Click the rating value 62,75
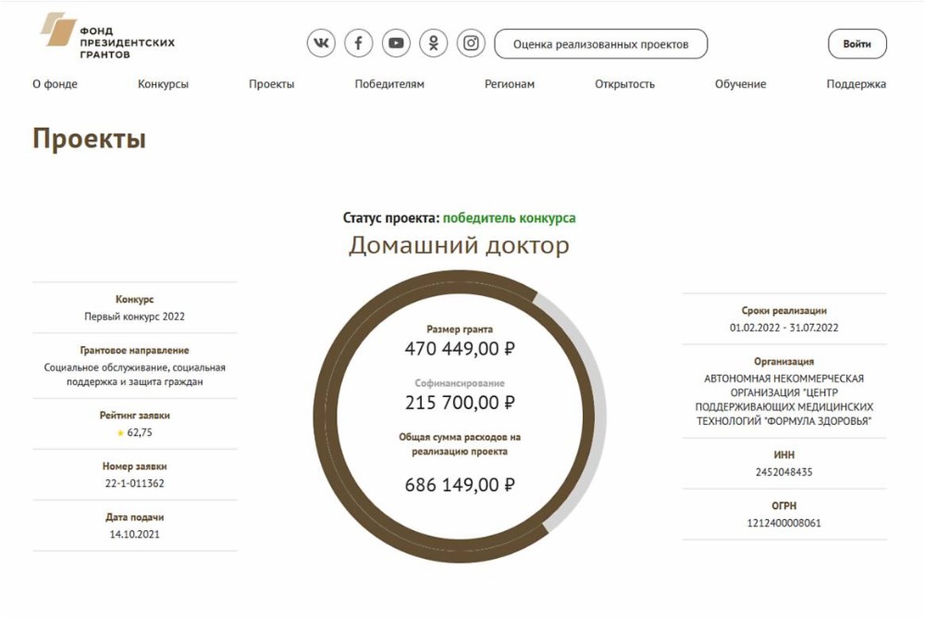 [140, 432]
